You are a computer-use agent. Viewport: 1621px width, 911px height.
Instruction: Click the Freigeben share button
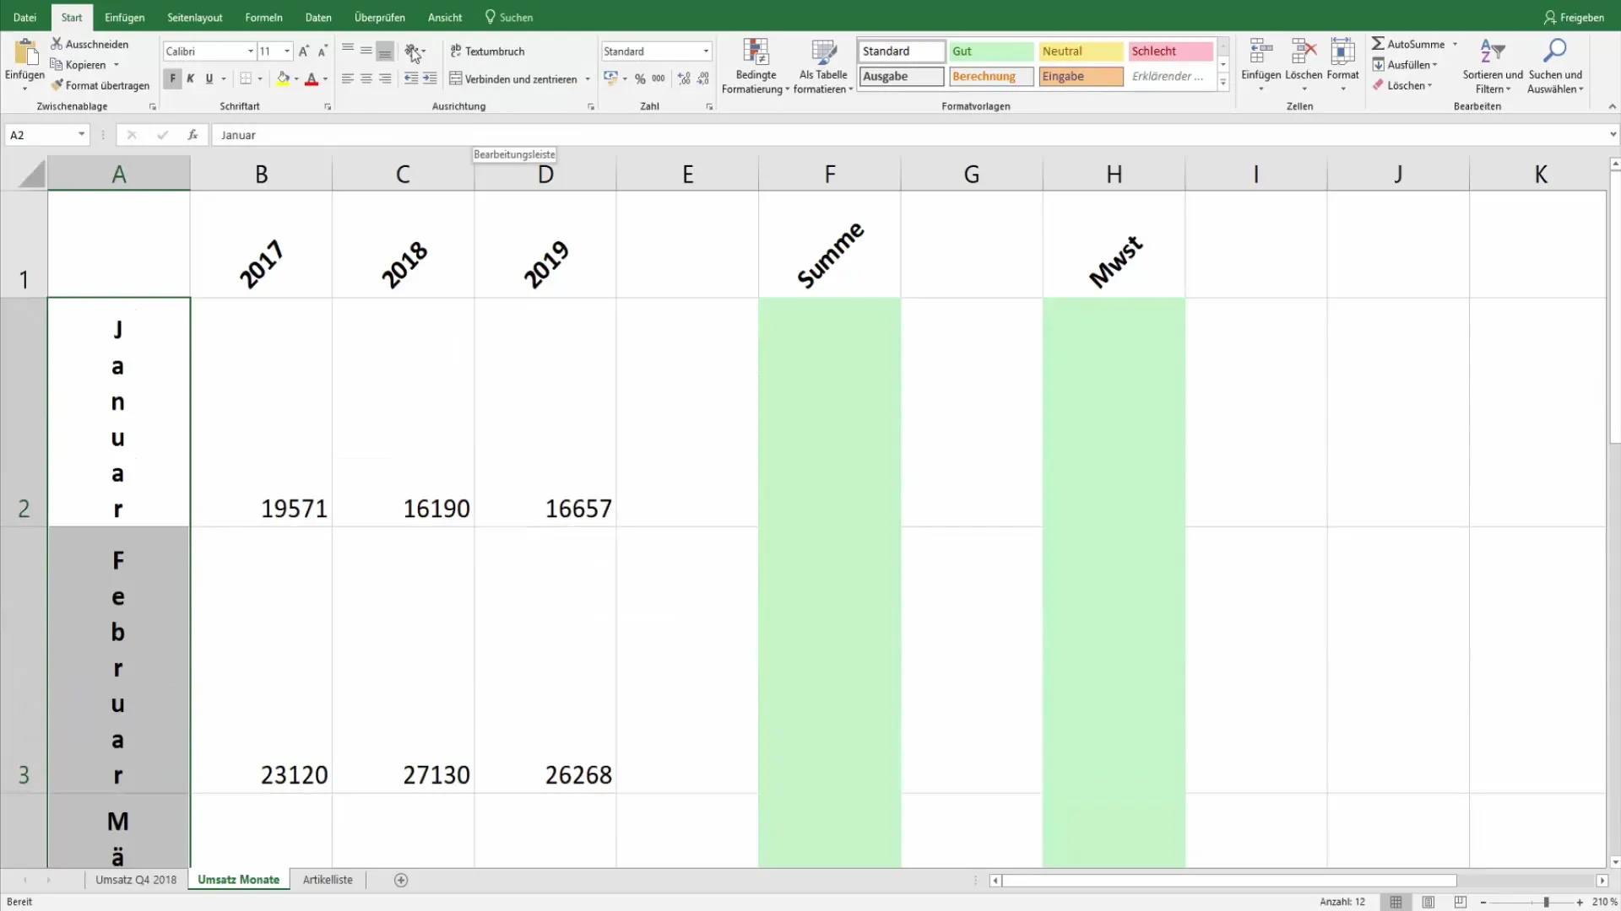[1573, 17]
